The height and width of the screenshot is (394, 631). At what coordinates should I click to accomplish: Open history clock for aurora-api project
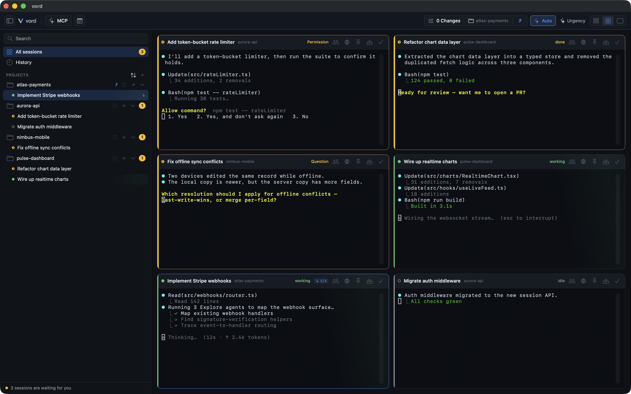pyautogui.click(x=115, y=106)
